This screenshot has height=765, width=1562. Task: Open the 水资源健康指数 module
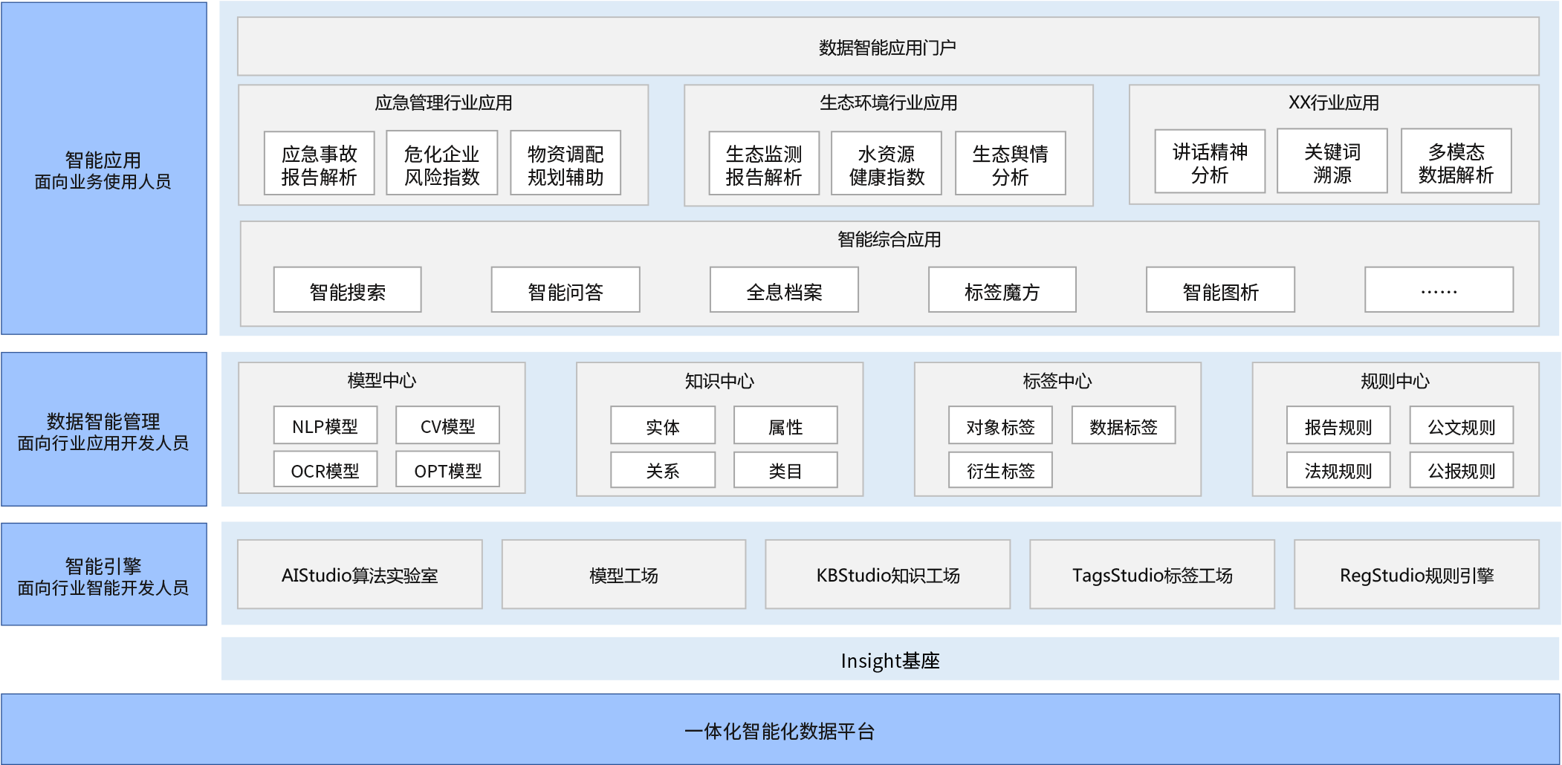tap(887, 164)
